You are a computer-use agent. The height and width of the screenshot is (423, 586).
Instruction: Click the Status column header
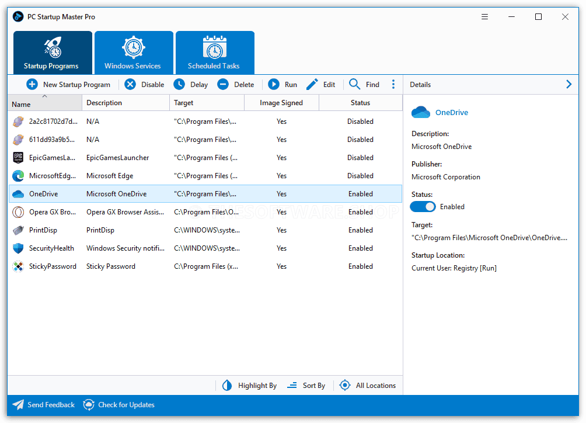(360, 103)
